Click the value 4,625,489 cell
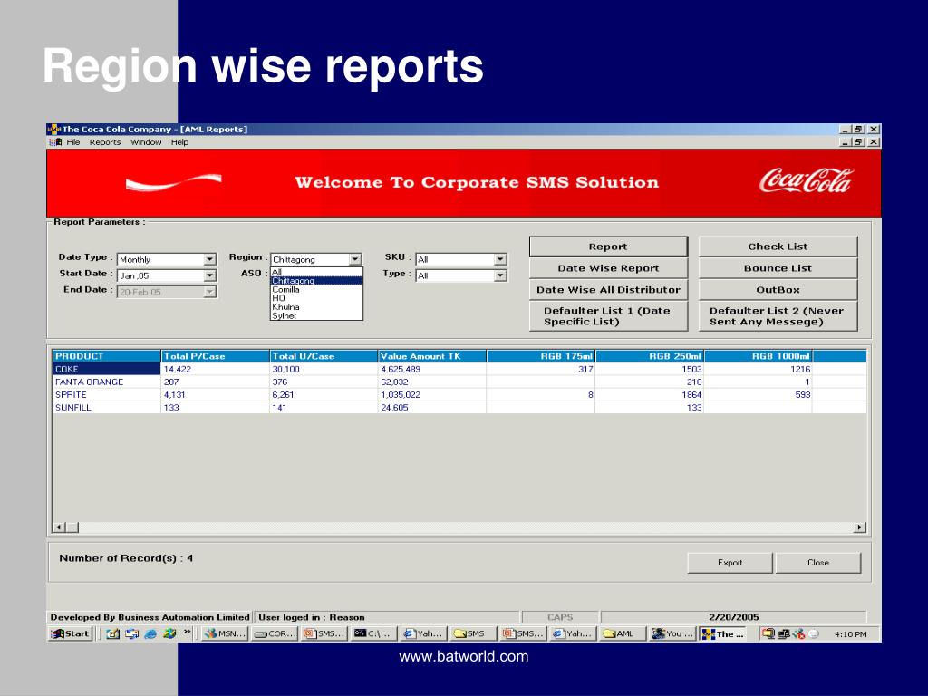Viewport: 928px width, 696px height. [x=432, y=369]
